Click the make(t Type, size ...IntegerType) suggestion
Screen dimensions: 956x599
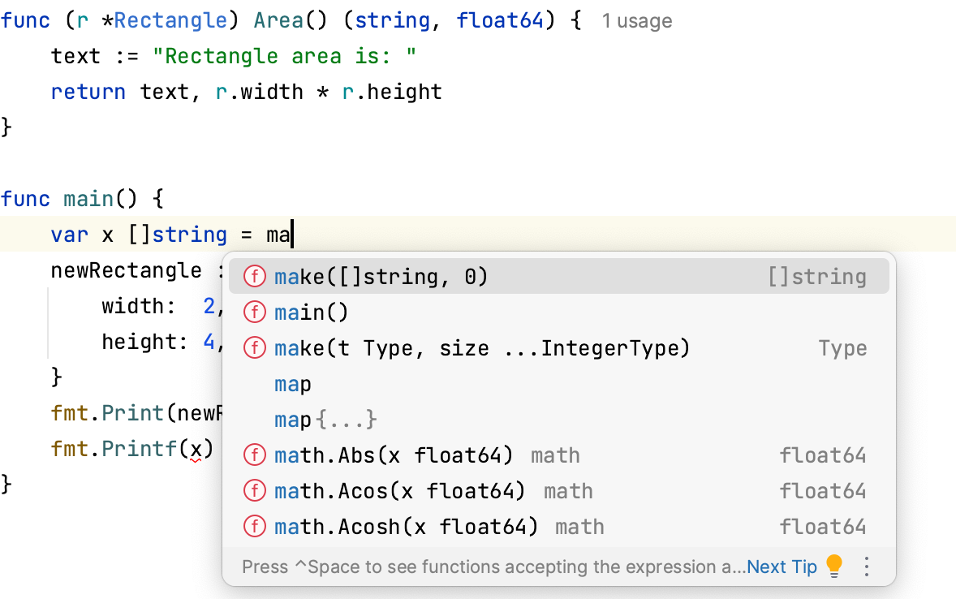482,348
